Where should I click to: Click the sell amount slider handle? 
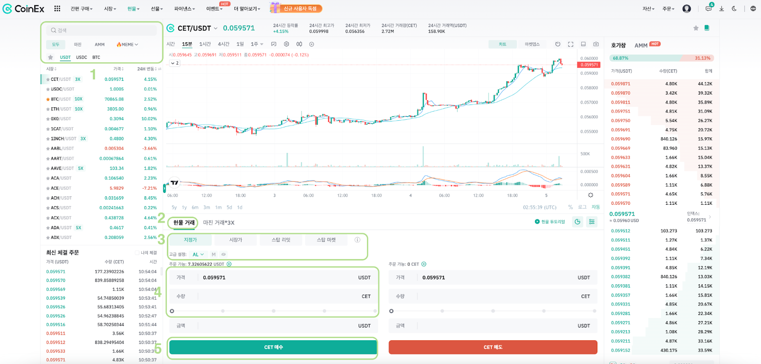391,311
